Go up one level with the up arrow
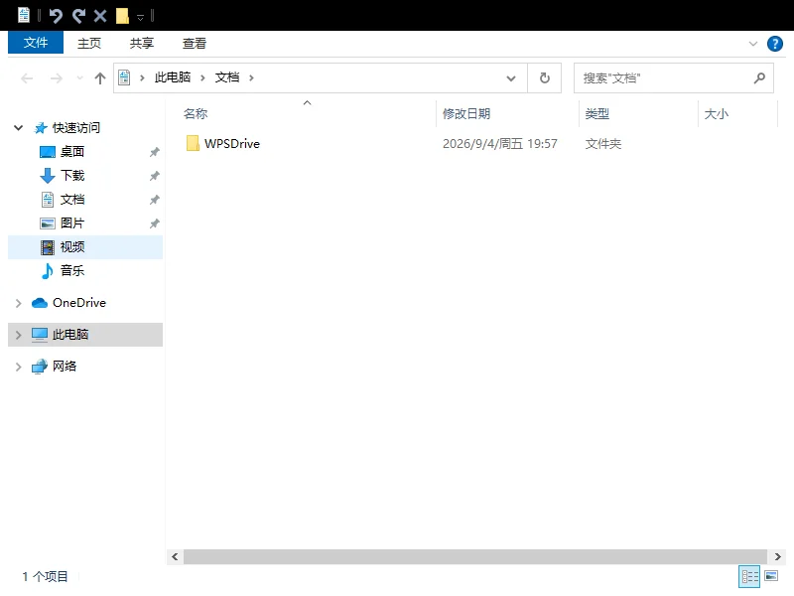794x596 pixels. (100, 78)
